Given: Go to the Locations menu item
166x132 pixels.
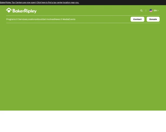Looking at the screenshot, I should coord(32,19).
